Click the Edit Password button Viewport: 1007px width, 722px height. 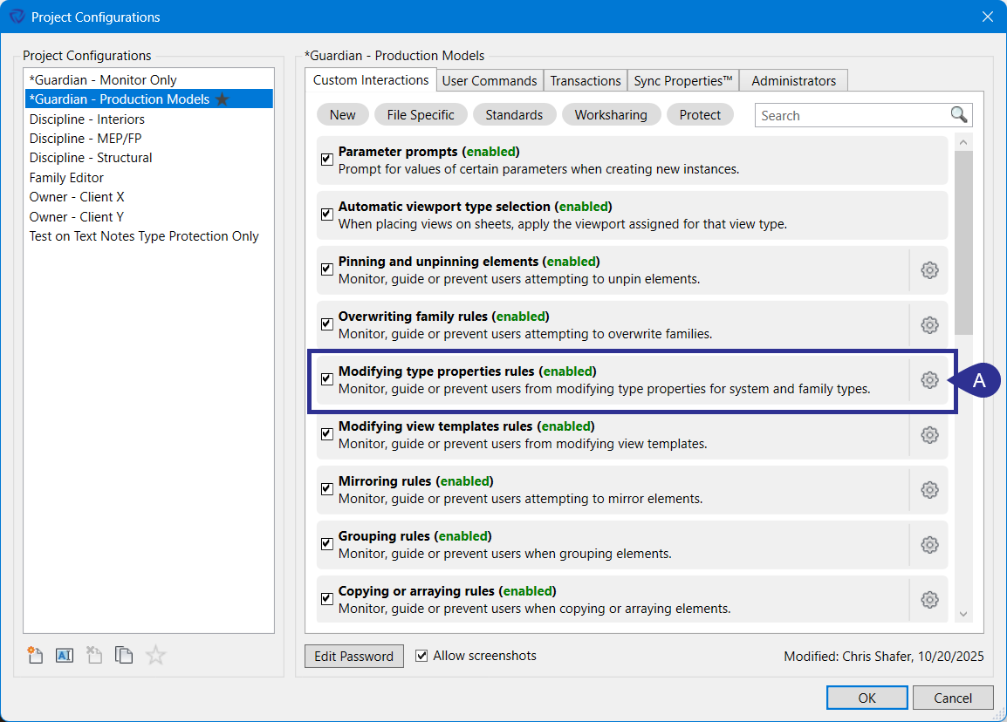(x=353, y=656)
